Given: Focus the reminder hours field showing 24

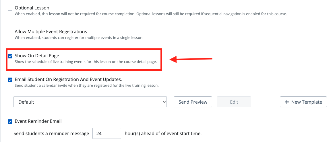Looking at the screenshot, I should [x=107, y=133].
